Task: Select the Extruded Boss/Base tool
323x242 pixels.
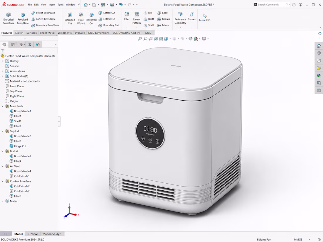Action: tap(9, 18)
